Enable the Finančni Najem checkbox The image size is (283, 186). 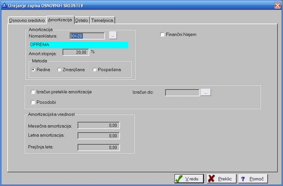point(162,34)
